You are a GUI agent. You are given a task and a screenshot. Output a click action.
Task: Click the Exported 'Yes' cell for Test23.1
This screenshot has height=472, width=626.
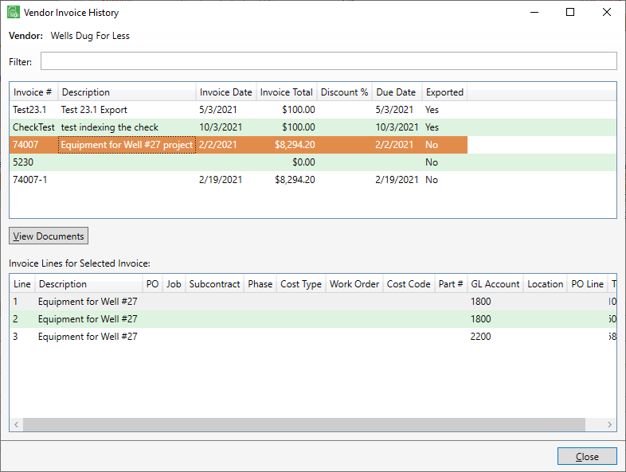[x=432, y=110]
